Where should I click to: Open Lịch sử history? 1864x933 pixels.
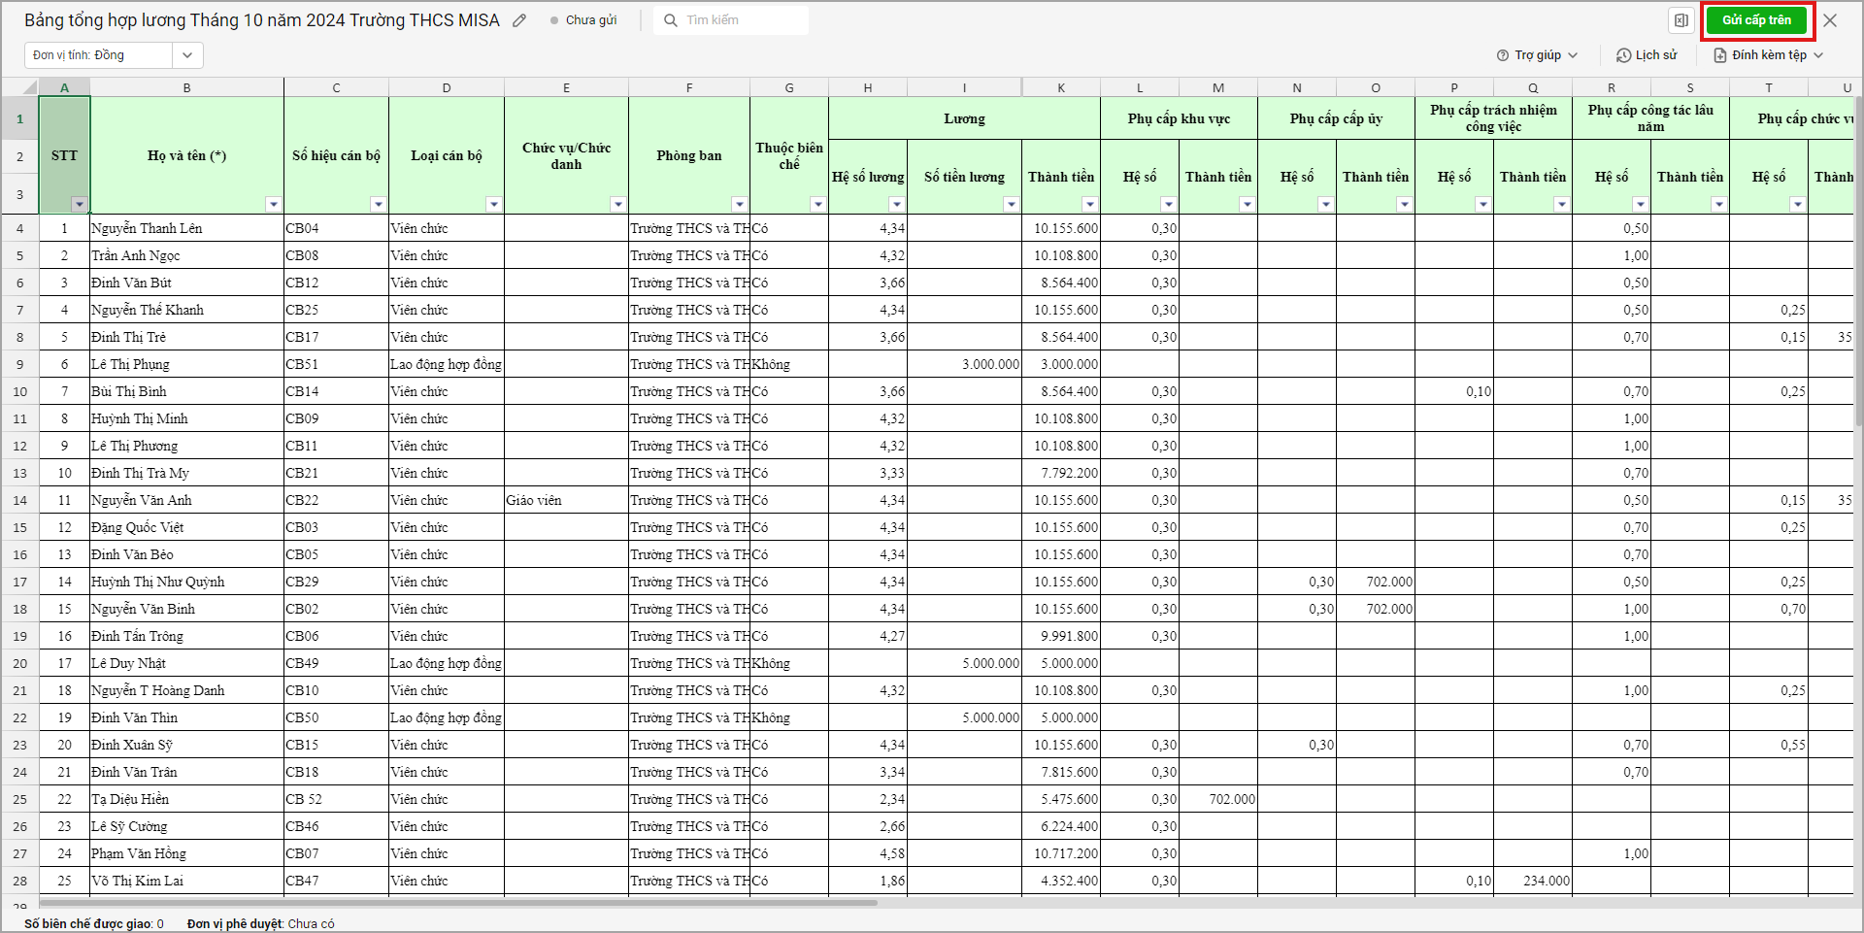coord(1647,55)
